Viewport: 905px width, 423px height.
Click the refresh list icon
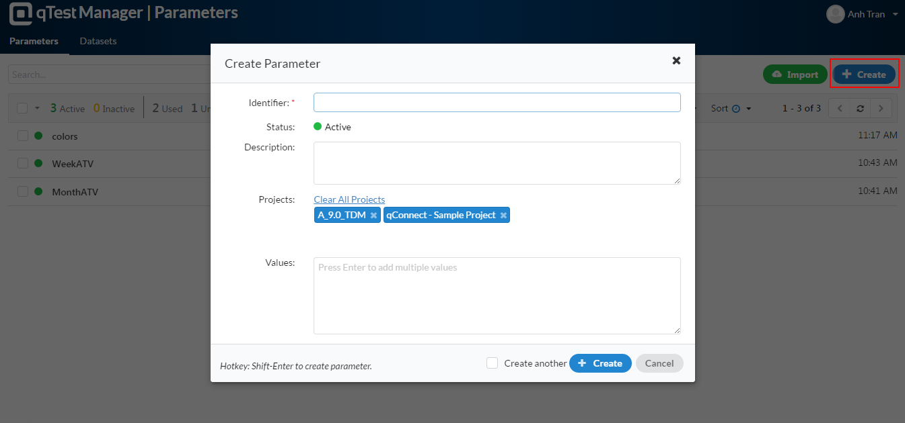860,108
